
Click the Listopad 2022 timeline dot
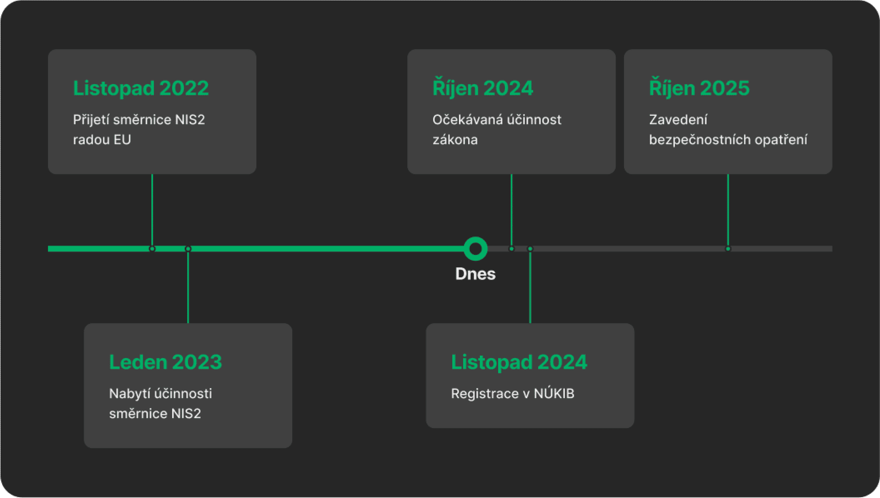152,249
